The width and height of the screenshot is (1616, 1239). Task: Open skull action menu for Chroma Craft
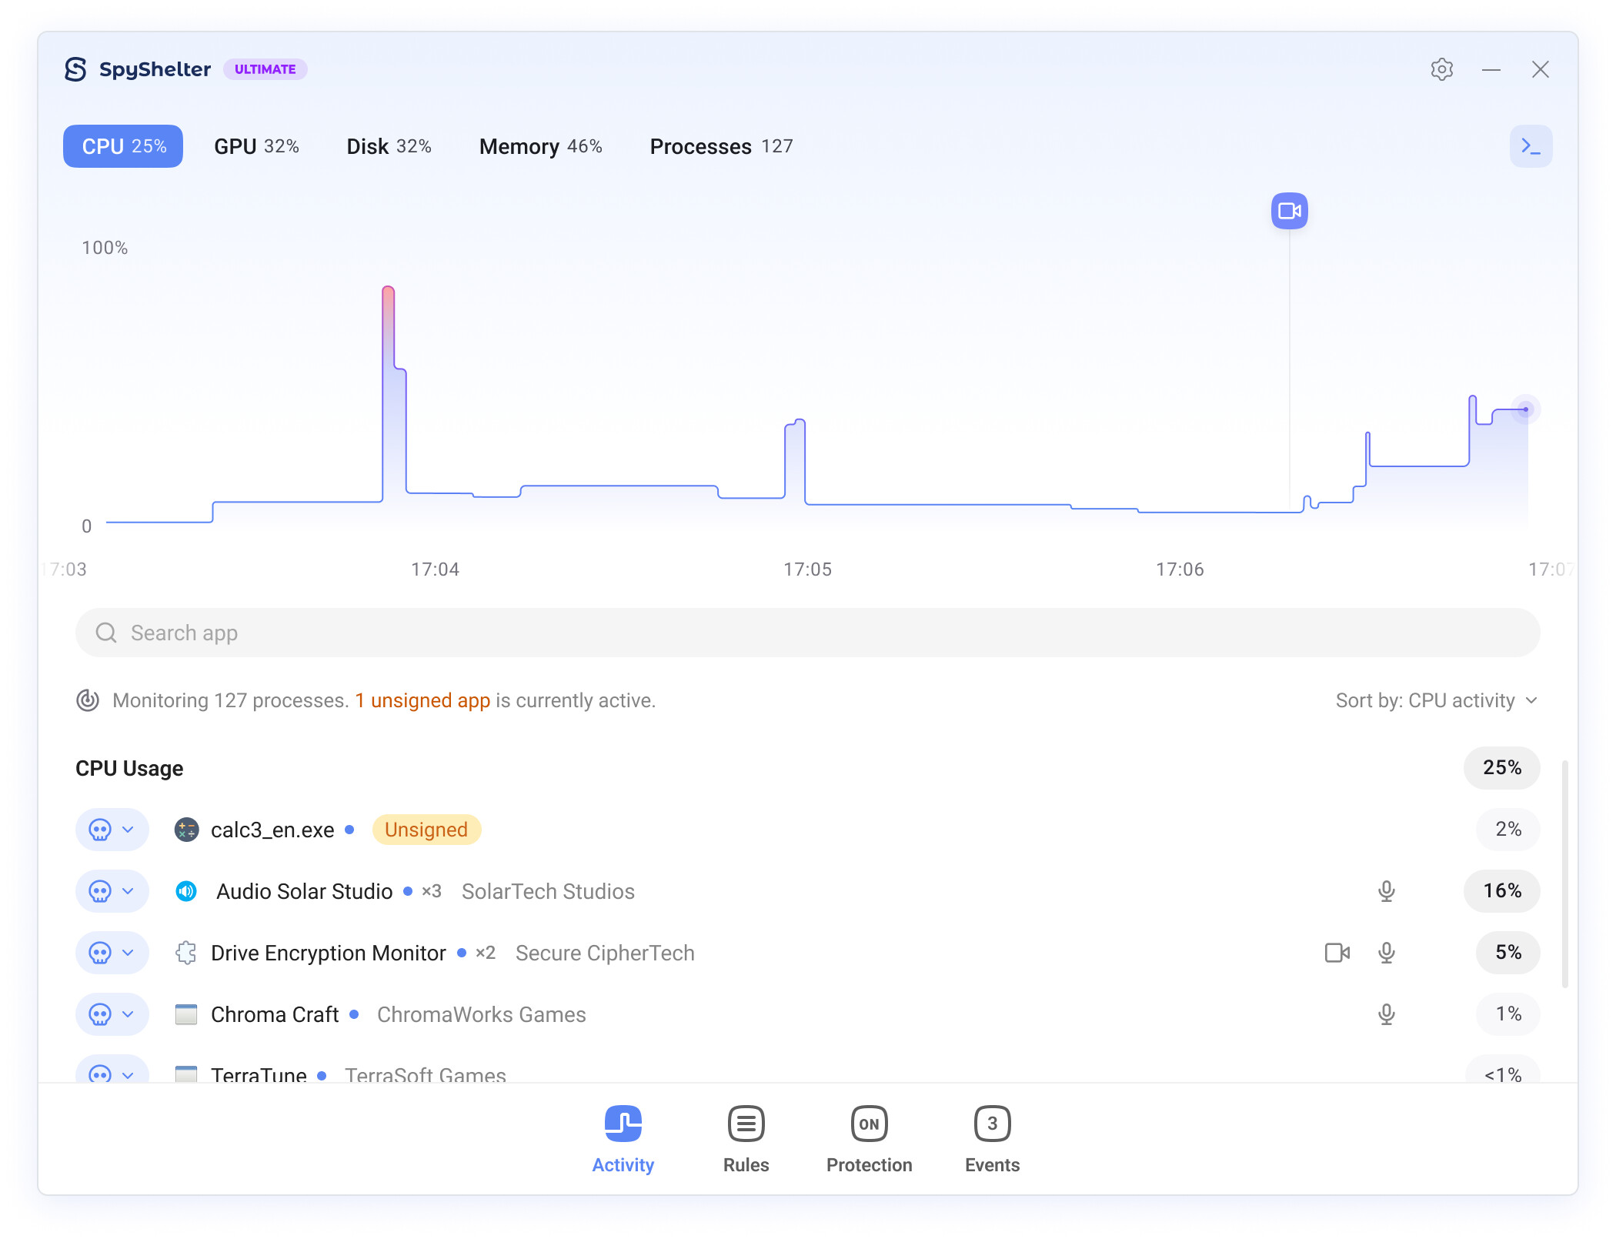pos(112,1014)
